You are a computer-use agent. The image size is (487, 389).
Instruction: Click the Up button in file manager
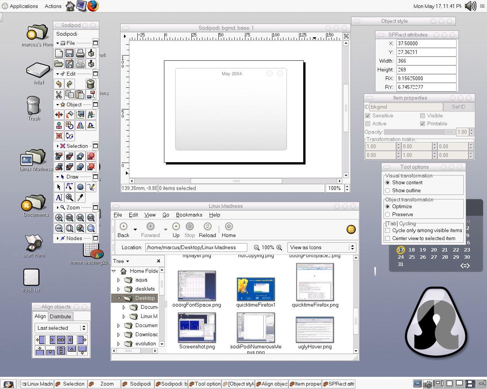(x=176, y=230)
